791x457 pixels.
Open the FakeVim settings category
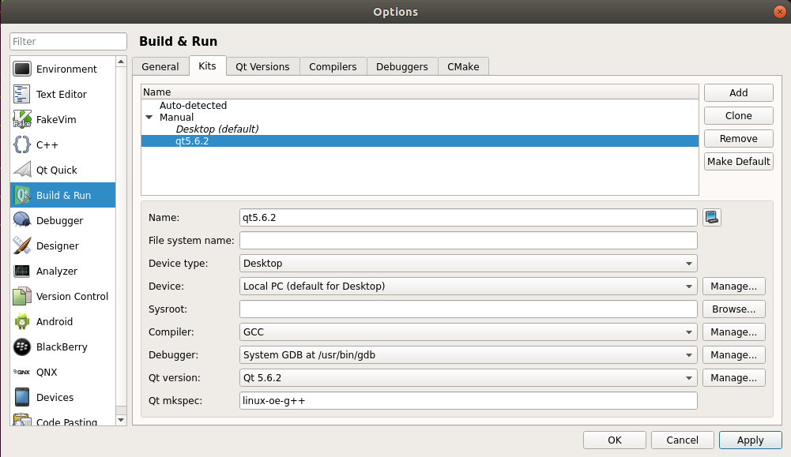[x=55, y=120]
